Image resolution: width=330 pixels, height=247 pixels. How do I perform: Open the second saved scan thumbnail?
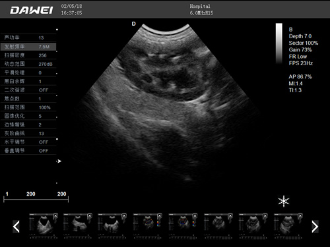pos(78,226)
